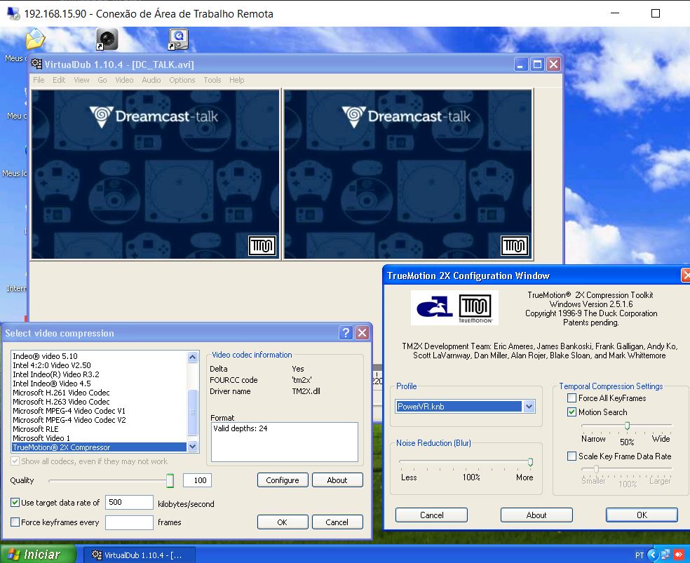Open the Tools menu in VirtualDub

[x=212, y=80]
